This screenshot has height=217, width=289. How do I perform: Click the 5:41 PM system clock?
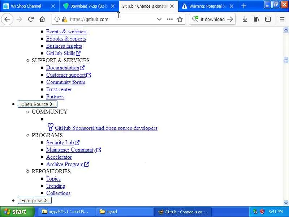(x=276, y=212)
